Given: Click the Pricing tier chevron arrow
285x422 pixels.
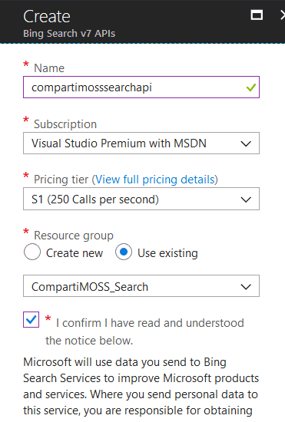Looking at the screenshot, I should (x=246, y=199).
